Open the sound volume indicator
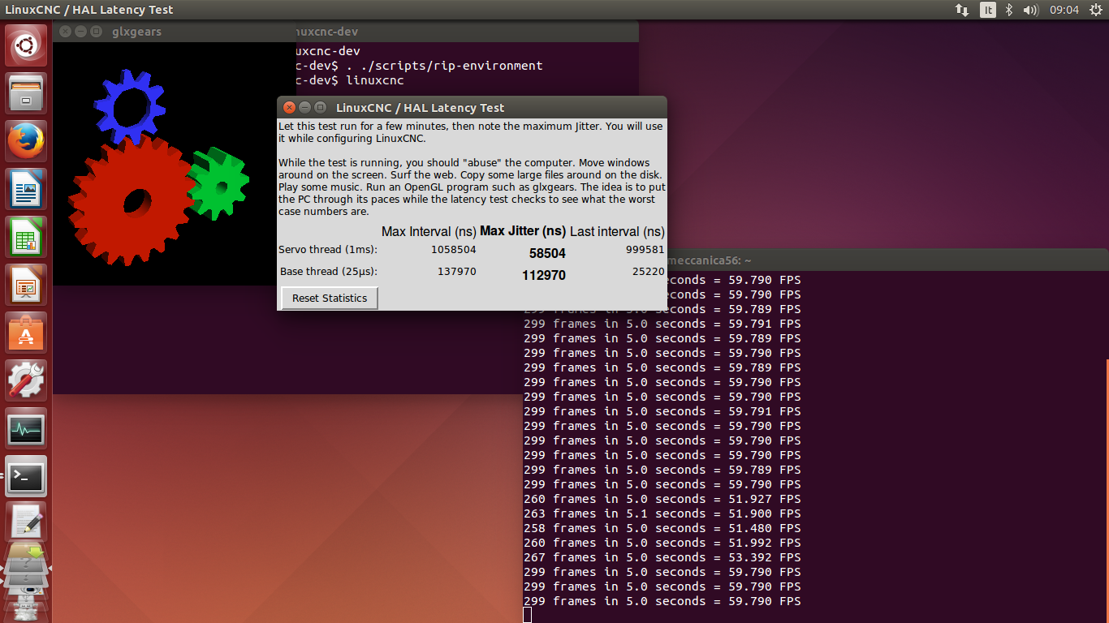Image resolution: width=1109 pixels, height=623 pixels. pos(1031,10)
